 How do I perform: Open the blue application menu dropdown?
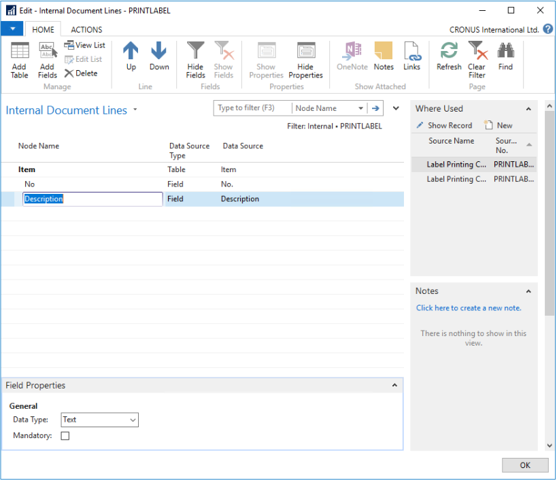pyautogui.click(x=12, y=29)
